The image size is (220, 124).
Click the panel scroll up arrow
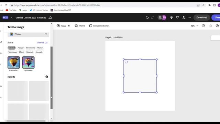(52, 24)
